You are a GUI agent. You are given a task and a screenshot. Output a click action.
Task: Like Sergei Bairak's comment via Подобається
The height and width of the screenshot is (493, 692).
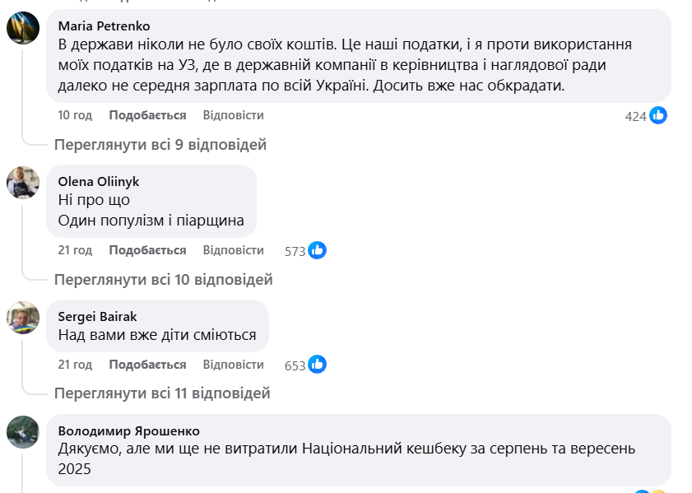147,365
